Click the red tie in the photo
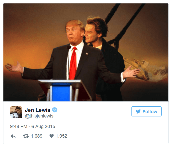 (73, 63)
